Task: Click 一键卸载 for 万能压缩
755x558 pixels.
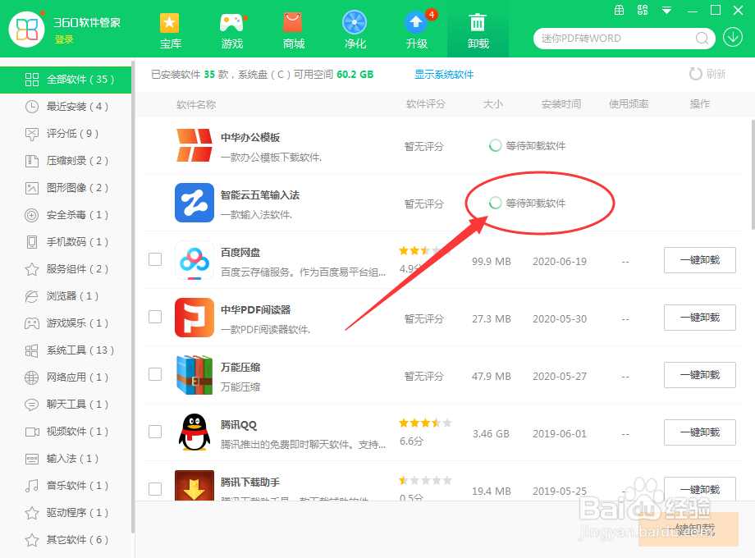Action: tap(700, 374)
